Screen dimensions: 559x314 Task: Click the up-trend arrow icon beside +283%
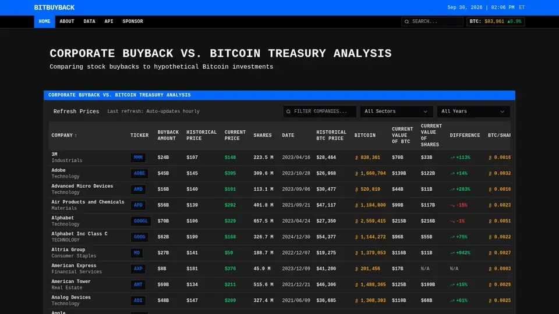(452, 190)
